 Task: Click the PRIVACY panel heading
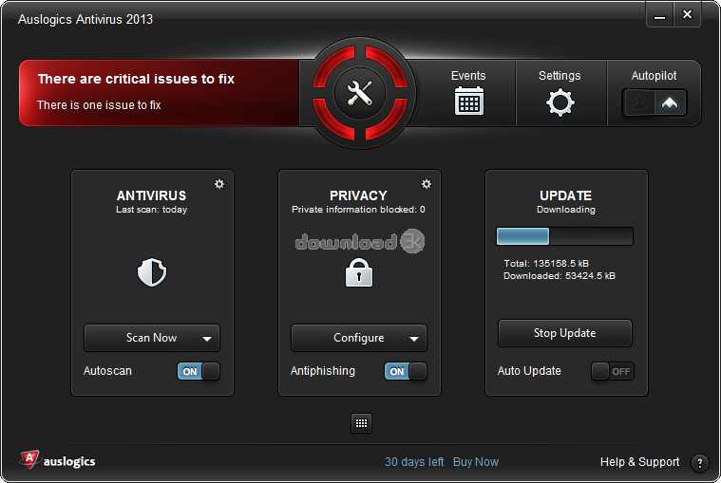coord(359,195)
